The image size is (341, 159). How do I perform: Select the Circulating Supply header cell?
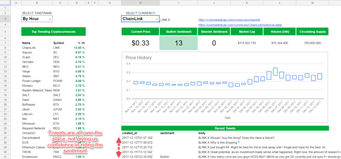tap(312, 32)
